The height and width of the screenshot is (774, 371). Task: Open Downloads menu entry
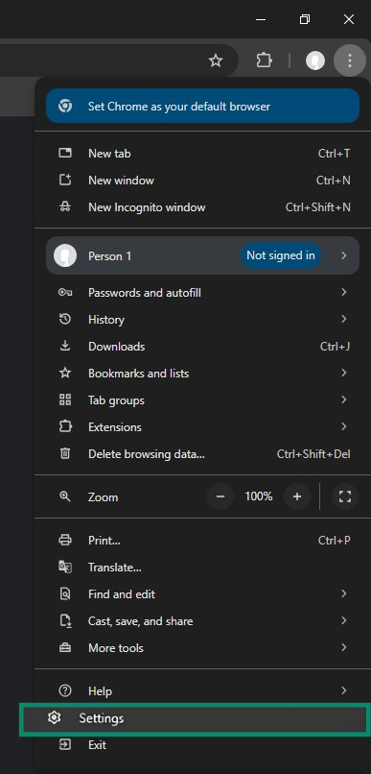[202, 346]
